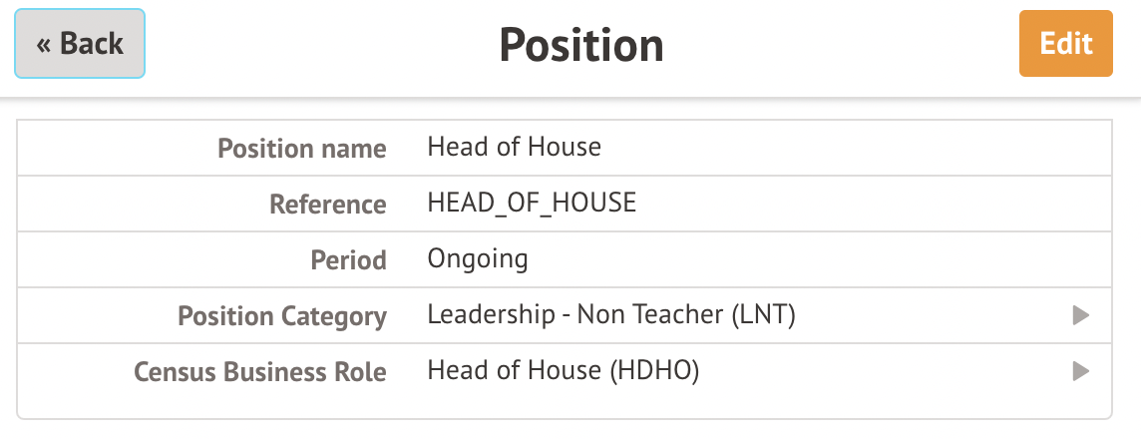This screenshot has height=439, width=1141.
Task: Click the Position page heading
Action: (581, 45)
